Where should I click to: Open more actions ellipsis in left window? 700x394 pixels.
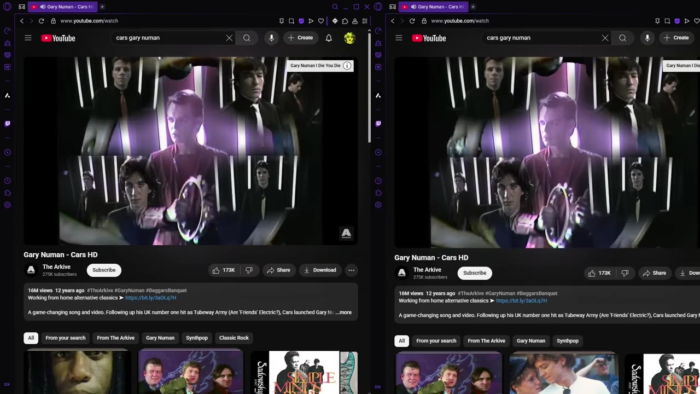click(352, 270)
